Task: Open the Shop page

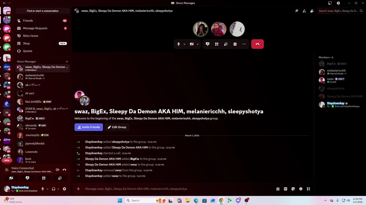Action: 42,44
